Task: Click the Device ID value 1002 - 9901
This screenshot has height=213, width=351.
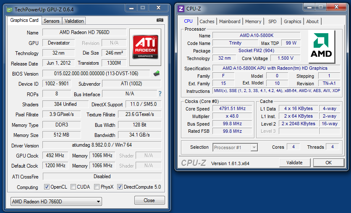Action: coord(57,84)
